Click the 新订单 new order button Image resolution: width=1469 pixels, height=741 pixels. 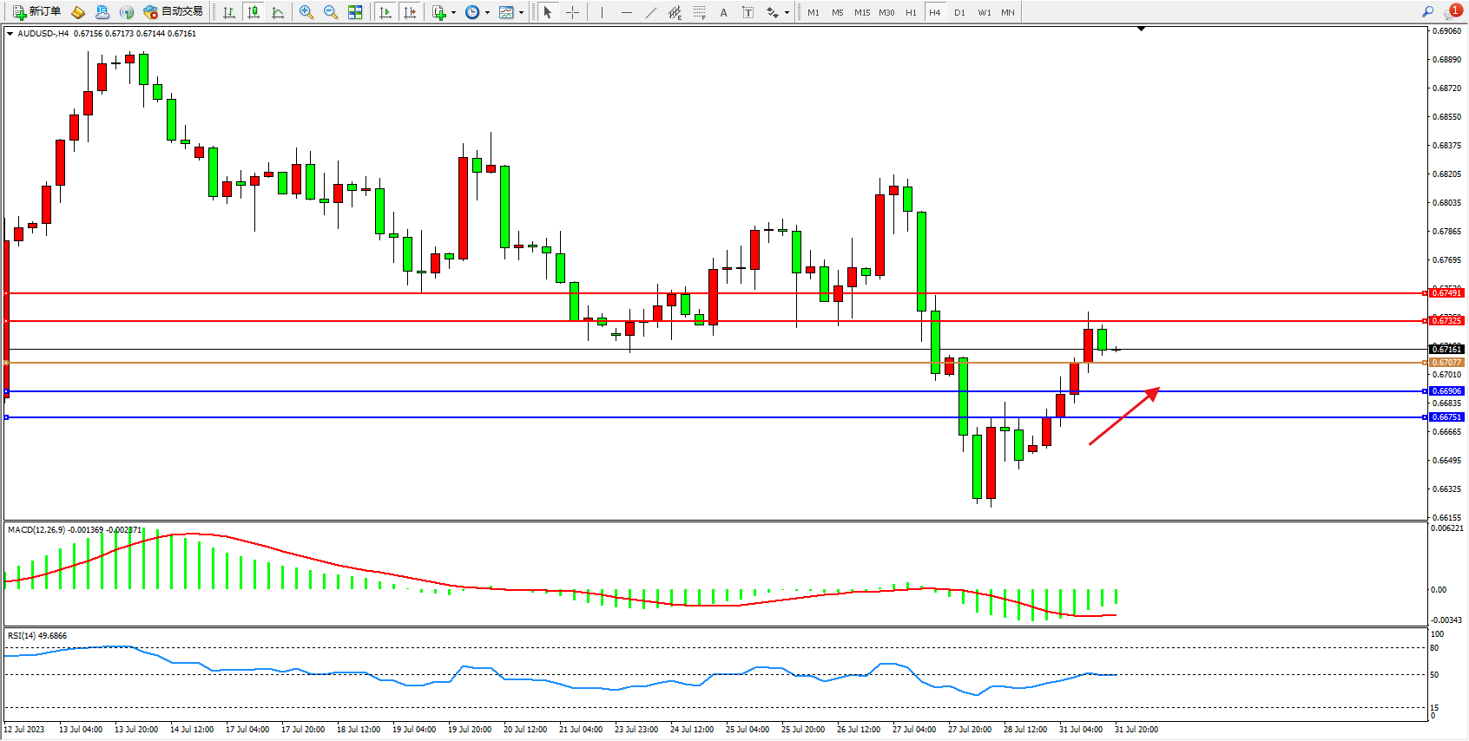pos(36,12)
